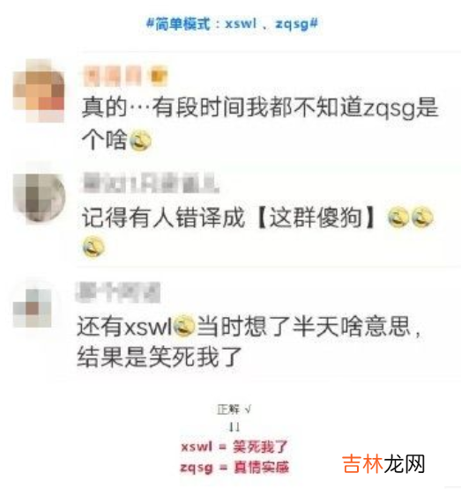Open the blue hashtag topic about xswl and zqsg
Image resolution: width=461 pixels, height=495 pixels.
click(x=232, y=24)
